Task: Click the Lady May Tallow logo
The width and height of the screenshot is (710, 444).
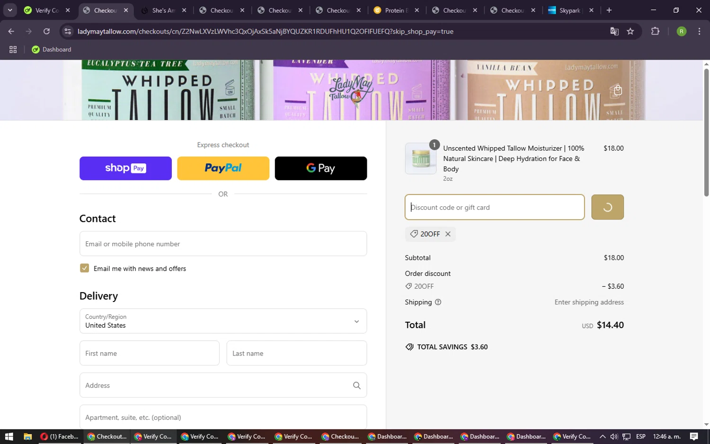Action: pos(351,91)
